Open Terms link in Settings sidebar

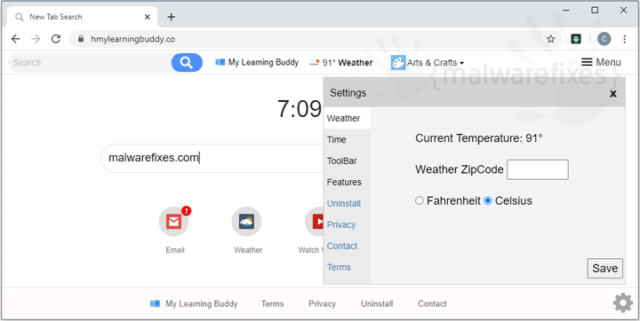pyautogui.click(x=339, y=267)
